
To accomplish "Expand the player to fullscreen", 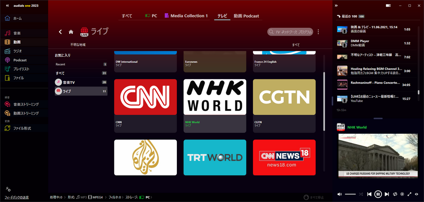I will coord(410,194).
